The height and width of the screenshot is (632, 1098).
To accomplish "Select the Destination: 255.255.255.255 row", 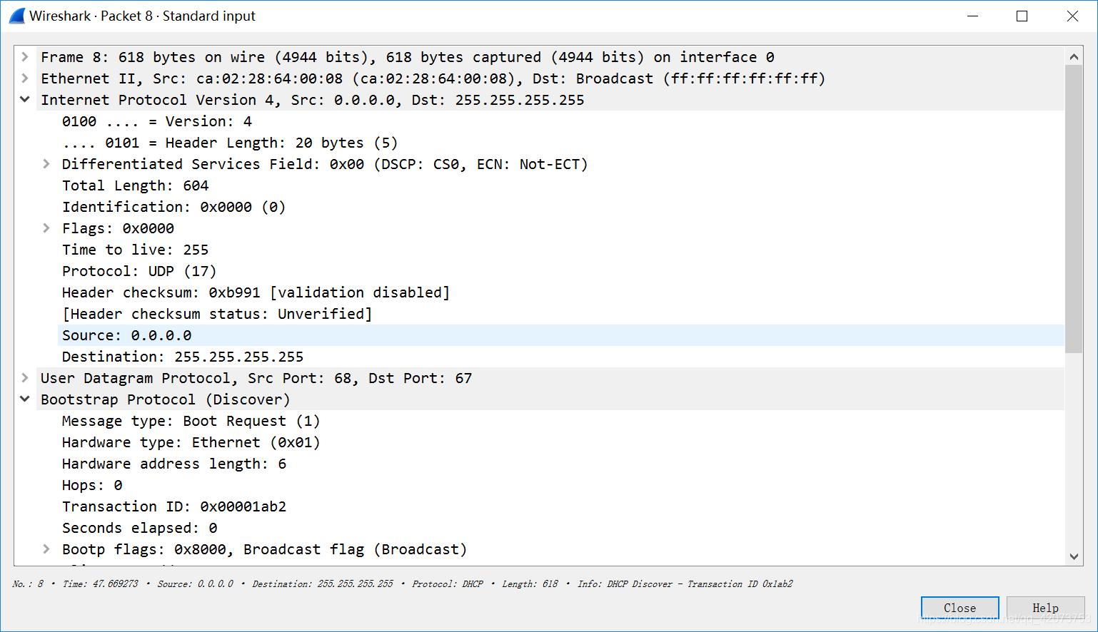I will [x=560, y=357].
